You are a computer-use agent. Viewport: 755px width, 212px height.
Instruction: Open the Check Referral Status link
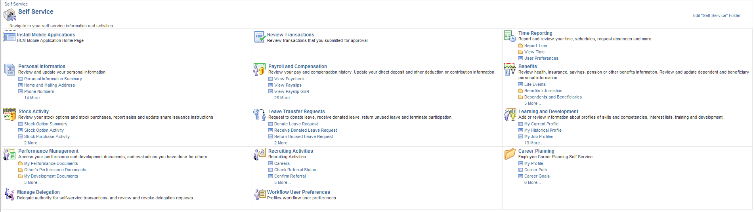click(x=295, y=170)
